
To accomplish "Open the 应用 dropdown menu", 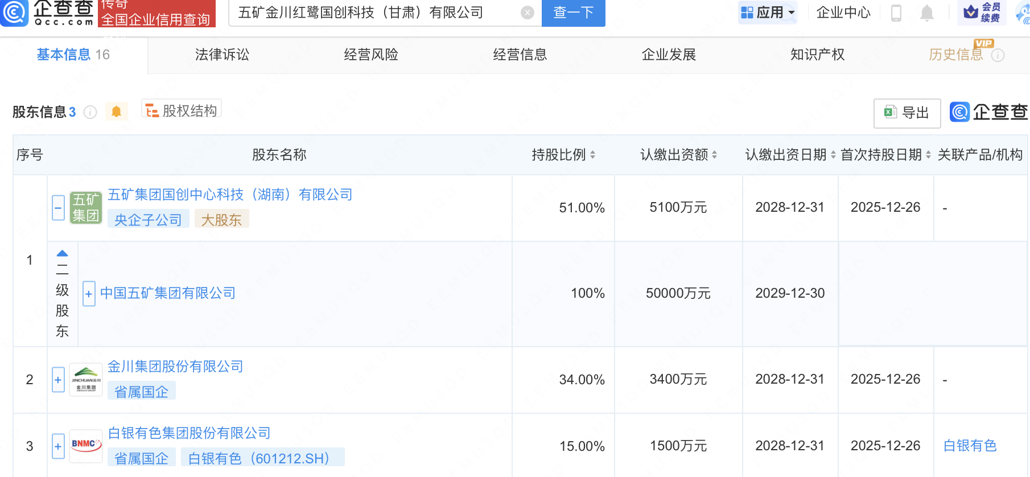I will [x=768, y=13].
